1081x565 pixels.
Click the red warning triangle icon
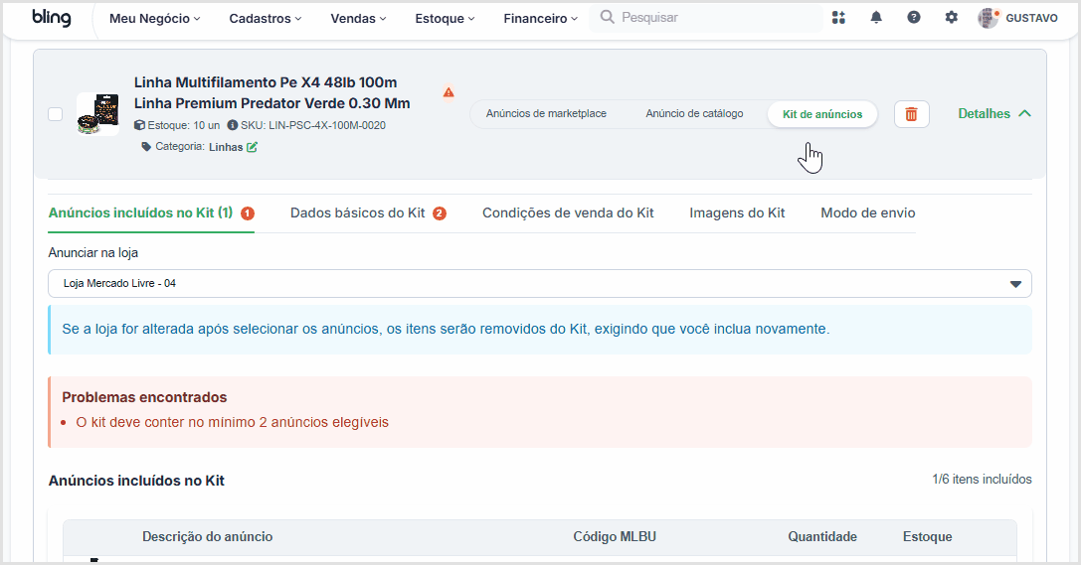click(x=449, y=92)
